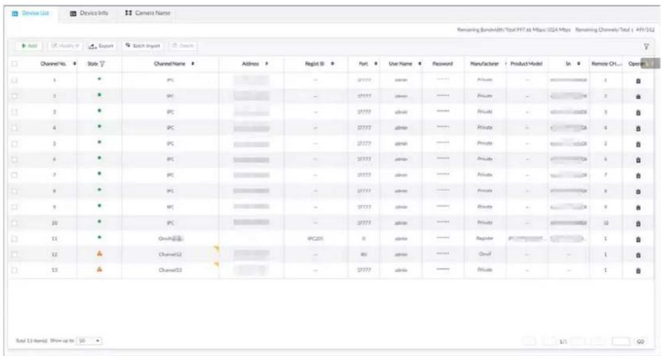Remove channel 3 with its trash icon
This screenshot has width=661, height=356.
(x=638, y=112)
